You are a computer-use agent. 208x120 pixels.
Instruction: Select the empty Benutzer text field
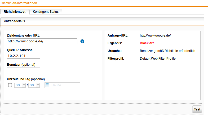click(24, 70)
